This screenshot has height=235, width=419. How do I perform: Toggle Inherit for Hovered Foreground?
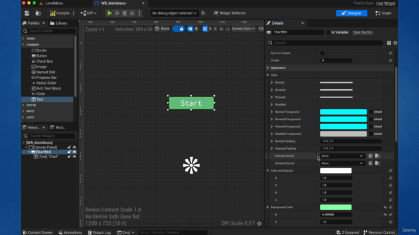[x=371, y=119]
